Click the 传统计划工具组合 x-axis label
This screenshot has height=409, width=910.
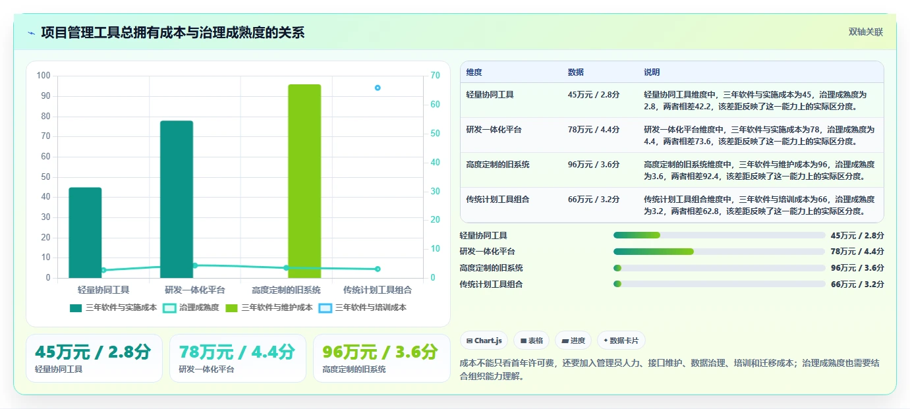coord(378,290)
